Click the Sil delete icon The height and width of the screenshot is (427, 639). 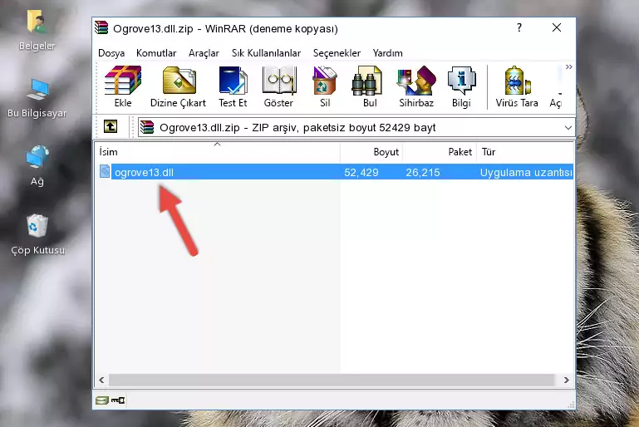pos(325,86)
